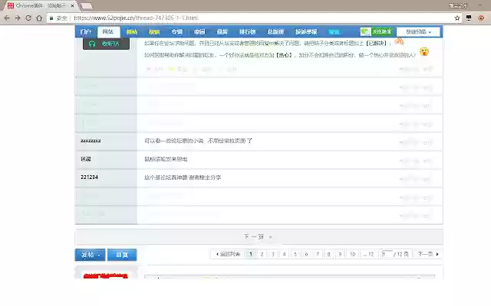Return to the thread list
Viewport: 491px width, 306px height.
pyautogui.click(x=229, y=254)
